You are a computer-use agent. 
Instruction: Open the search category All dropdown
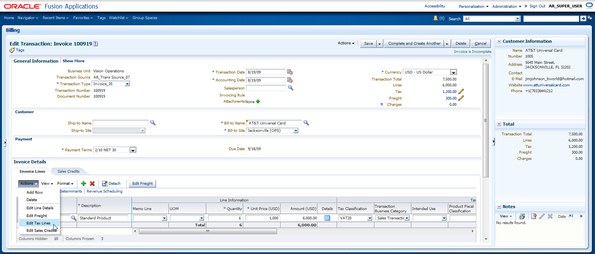(x=518, y=19)
